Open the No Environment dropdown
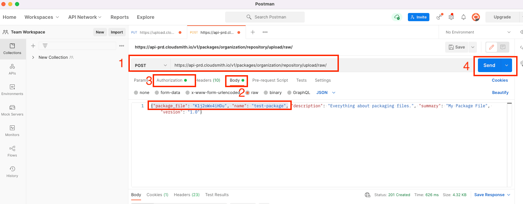 coord(478,32)
